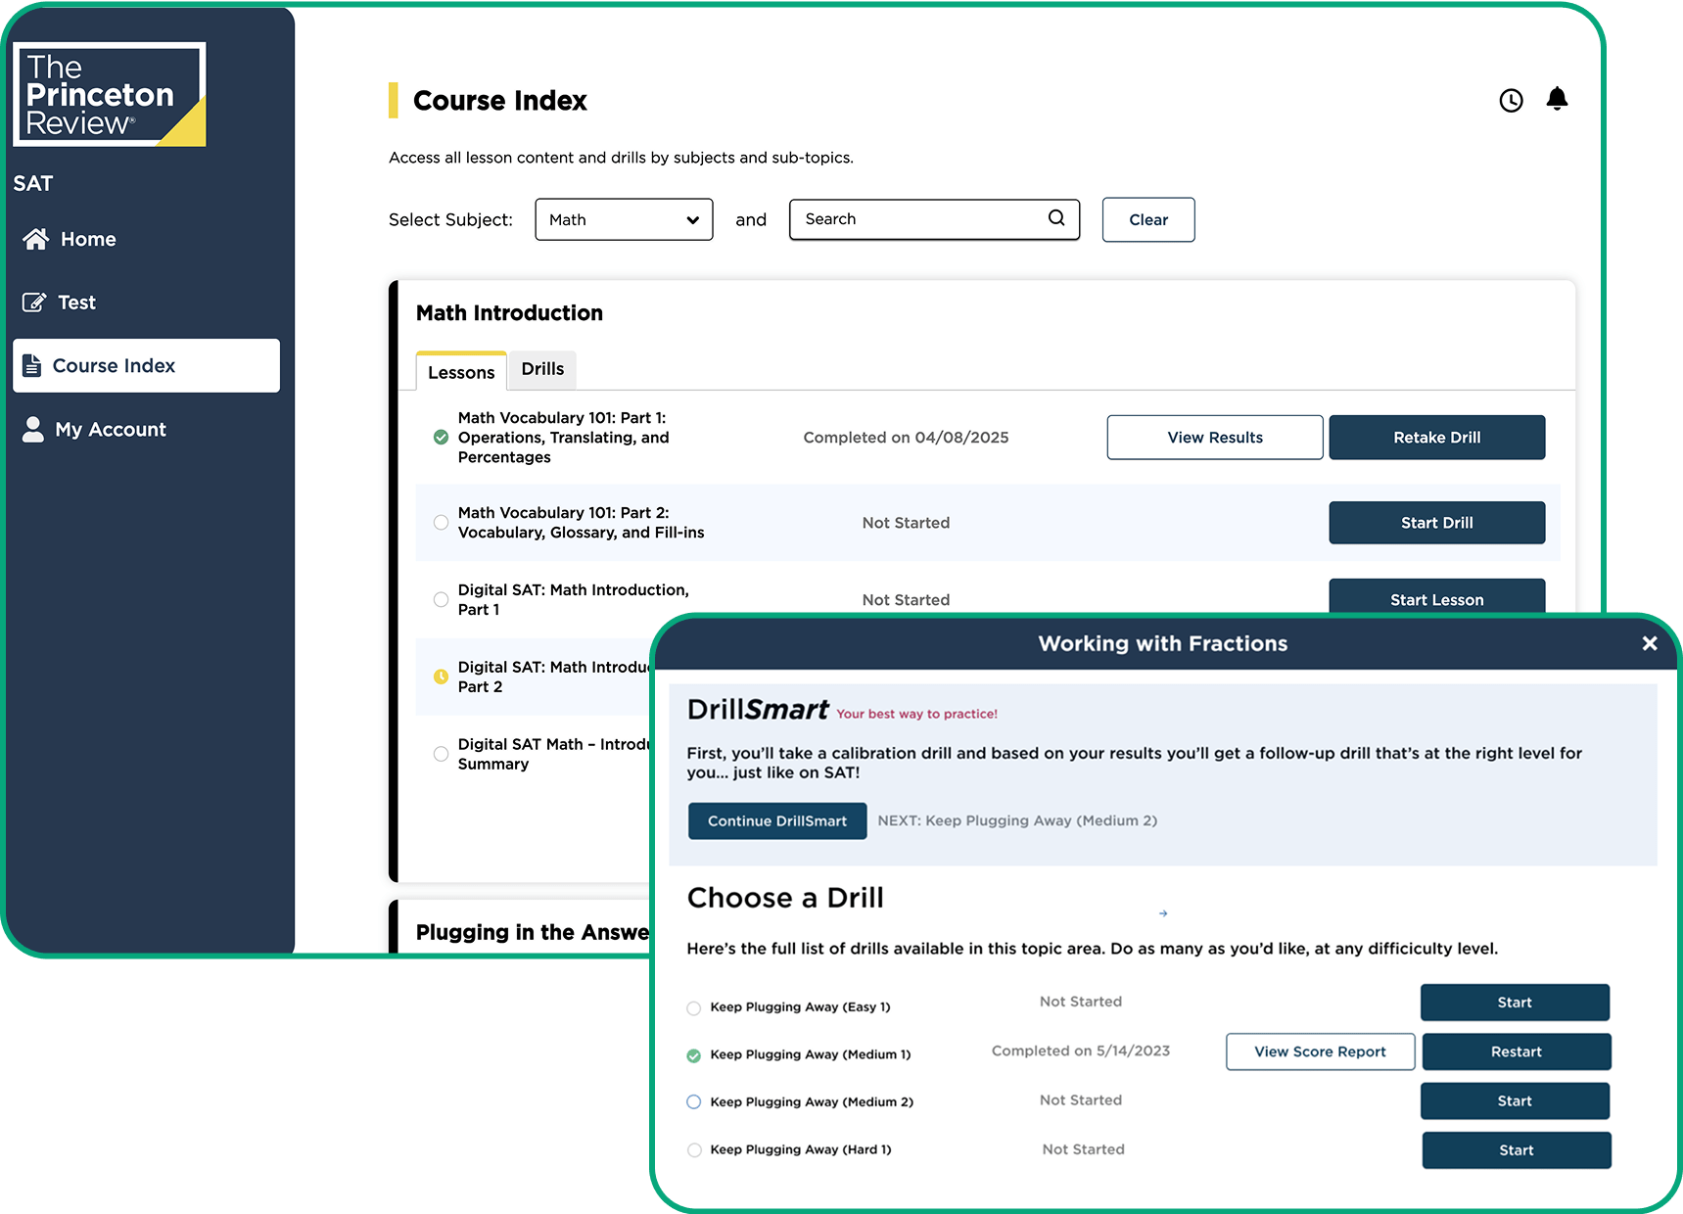Screen dimensions: 1683x1214
Task: Select the Keep Plugging Away (Medium 2) radio
Action: [694, 1101]
